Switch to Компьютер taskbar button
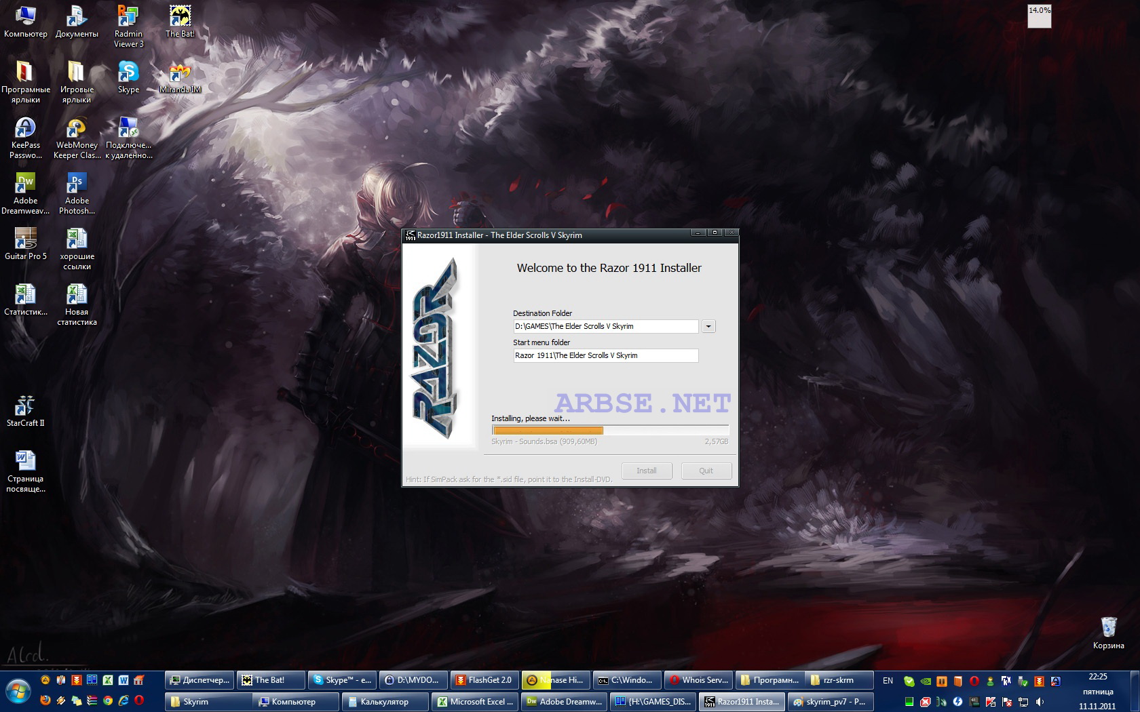 pos(296,702)
